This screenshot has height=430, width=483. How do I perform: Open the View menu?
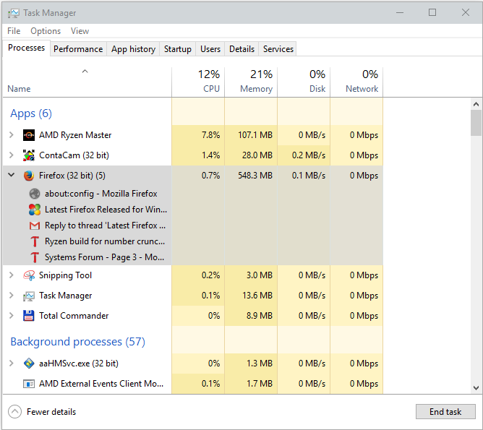coord(80,31)
